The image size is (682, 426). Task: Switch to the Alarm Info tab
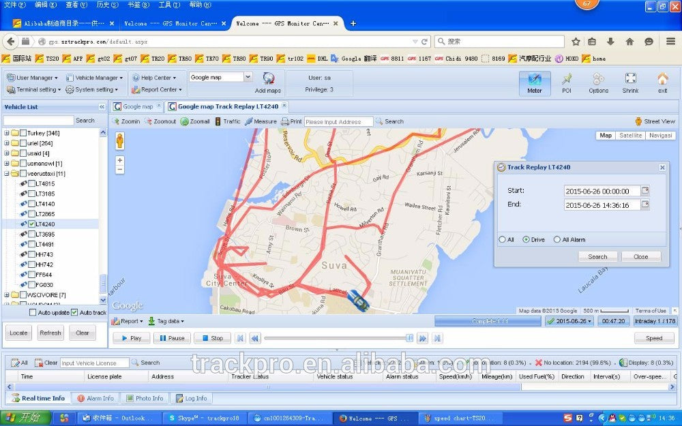95,398
